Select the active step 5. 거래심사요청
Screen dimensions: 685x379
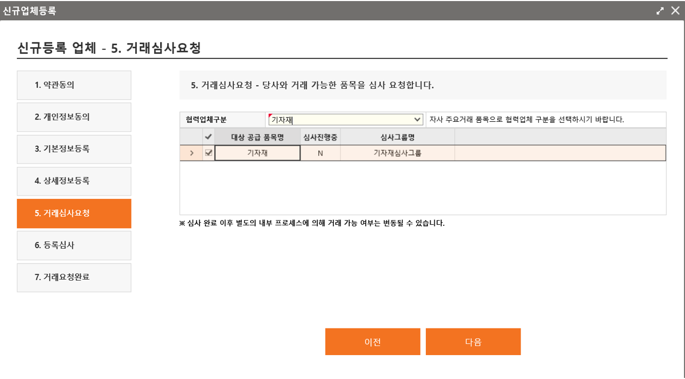(74, 213)
